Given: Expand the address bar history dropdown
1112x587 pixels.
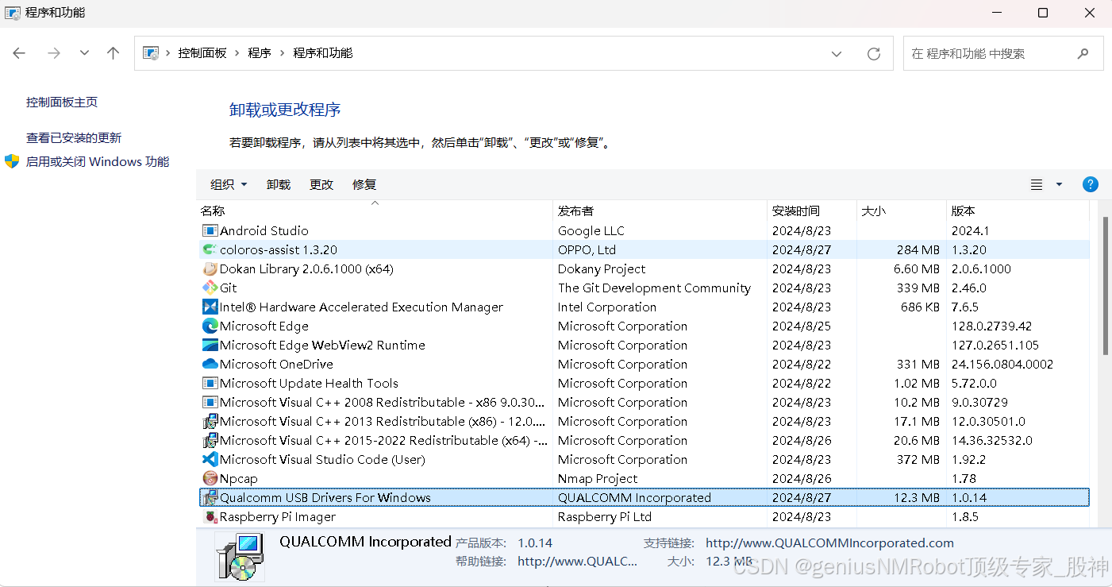Looking at the screenshot, I should pos(836,53).
